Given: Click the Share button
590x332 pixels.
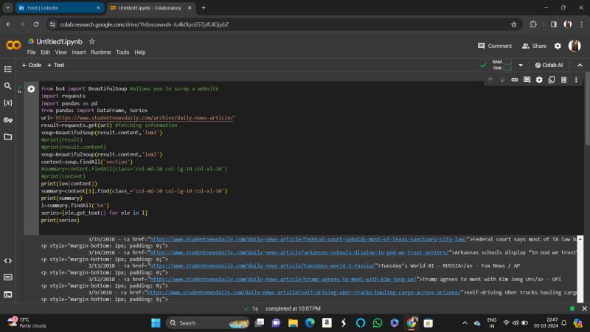Looking at the screenshot, I should 535,46.
